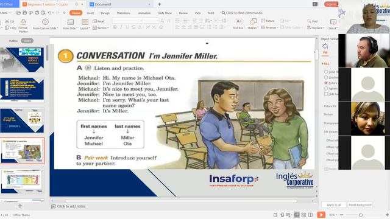The width and height of the screenshot is (390, 219).
Task: Click the 'Click to find commands' search field
Action: click(x=242, y=13)
